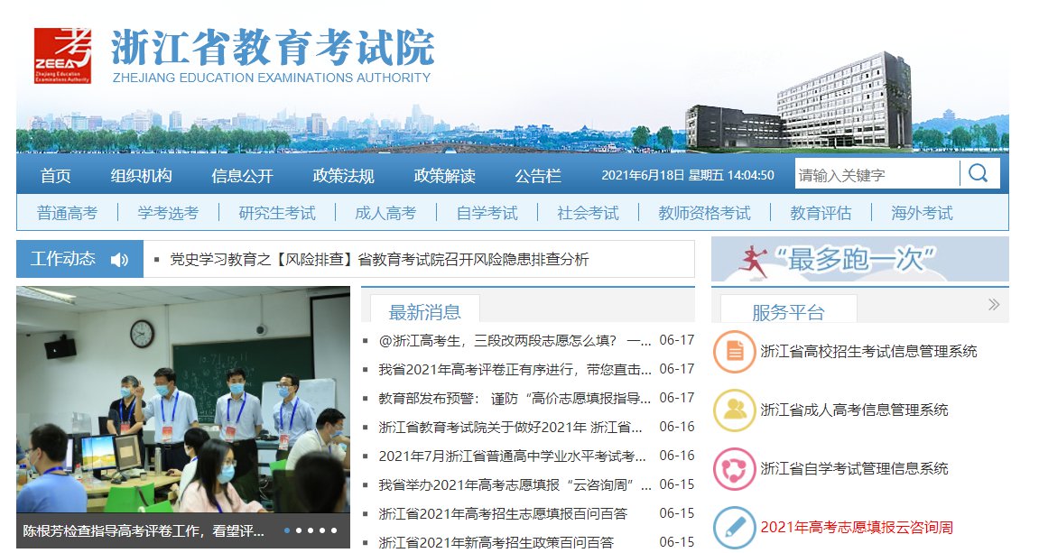Screen dimensions: 1039x553
Task: Go to 首页 in the main menu
Action: (56, 176)
